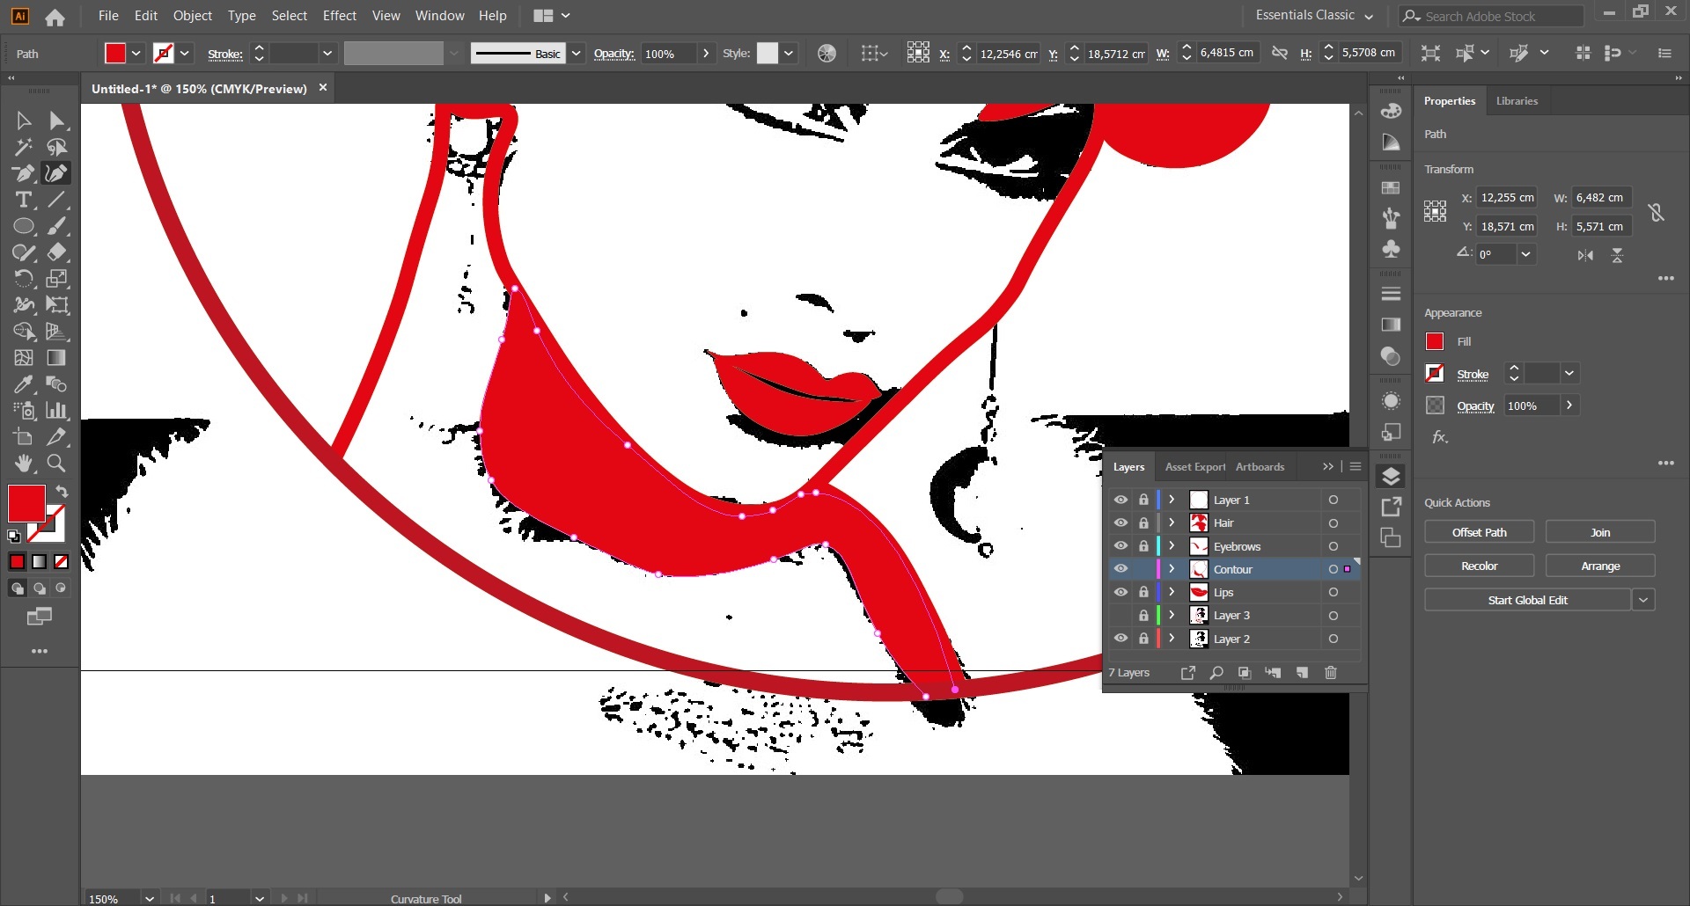Click the Offset Path button

(1479, 532)
